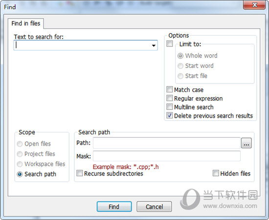This screenshot has width=269, height=220.
Task: Close the Find dialog window
Action: (x=254, y=5)
